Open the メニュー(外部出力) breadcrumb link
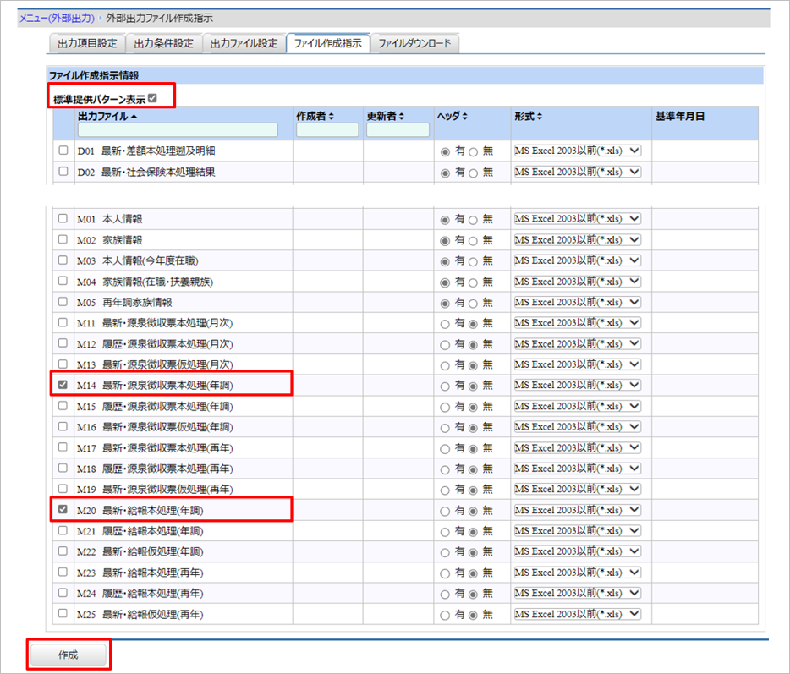This screenshot has width=790, height=674. tap(57, 18)
